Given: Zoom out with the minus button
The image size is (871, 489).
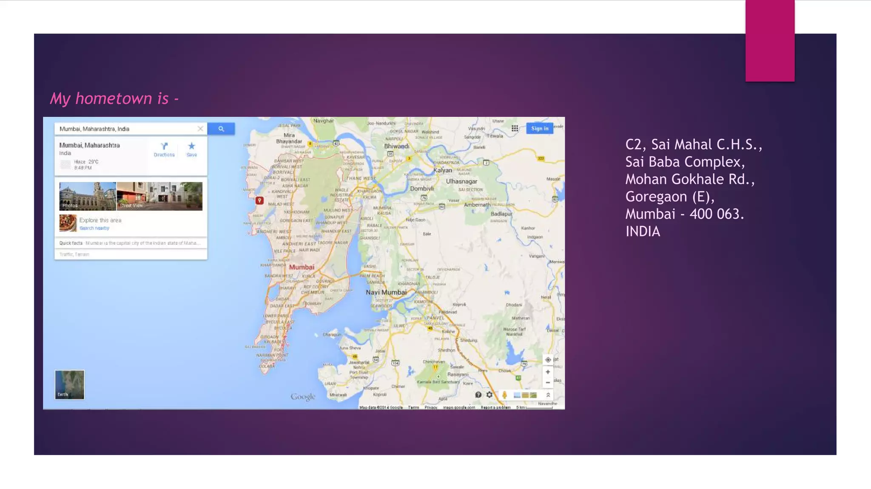Looking at the screenshot, I should pos(548,382).
